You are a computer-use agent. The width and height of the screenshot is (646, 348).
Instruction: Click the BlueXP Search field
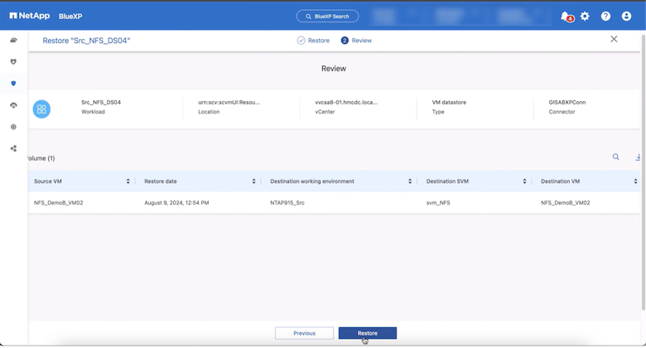click(327, 16)
